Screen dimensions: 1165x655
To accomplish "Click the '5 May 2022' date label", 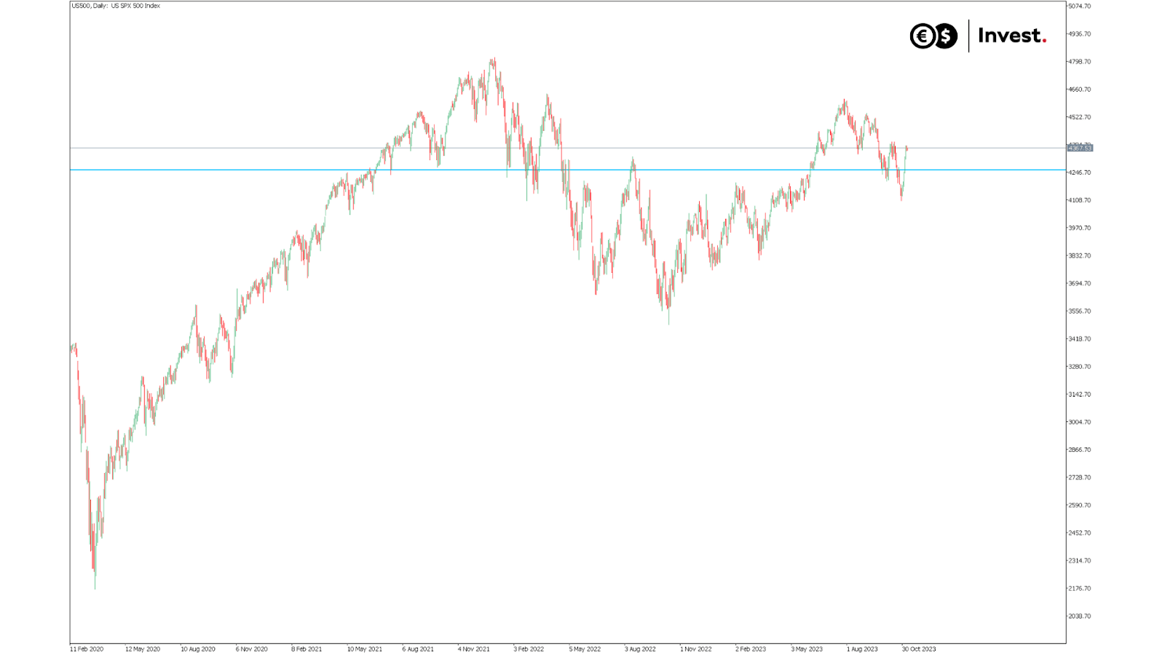I will click(585, 648).
